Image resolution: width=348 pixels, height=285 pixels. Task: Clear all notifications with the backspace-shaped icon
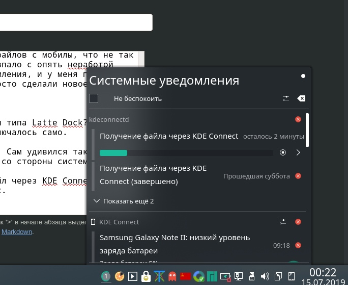pyautogui.click(x=301, y=98)
